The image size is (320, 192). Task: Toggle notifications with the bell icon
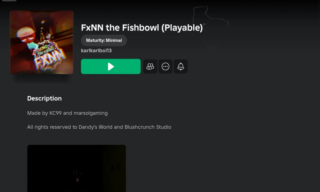click(x=180, y=67)
